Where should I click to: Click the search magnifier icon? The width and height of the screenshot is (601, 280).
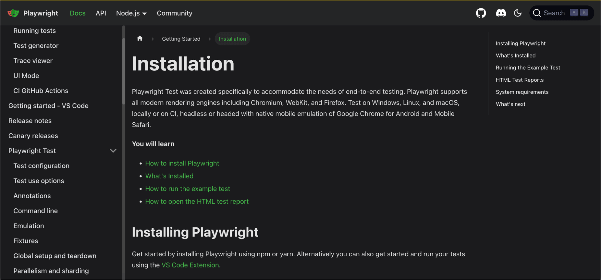537,13
